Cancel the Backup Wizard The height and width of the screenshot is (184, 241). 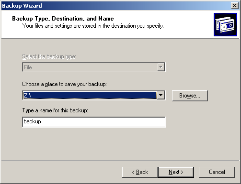click(217, 172)
